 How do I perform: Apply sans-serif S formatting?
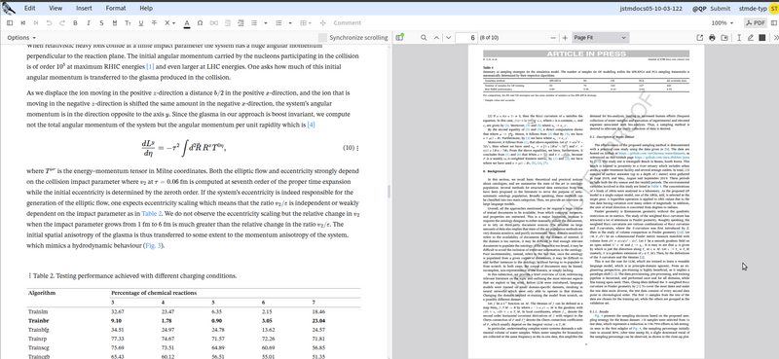coord(101,22)
